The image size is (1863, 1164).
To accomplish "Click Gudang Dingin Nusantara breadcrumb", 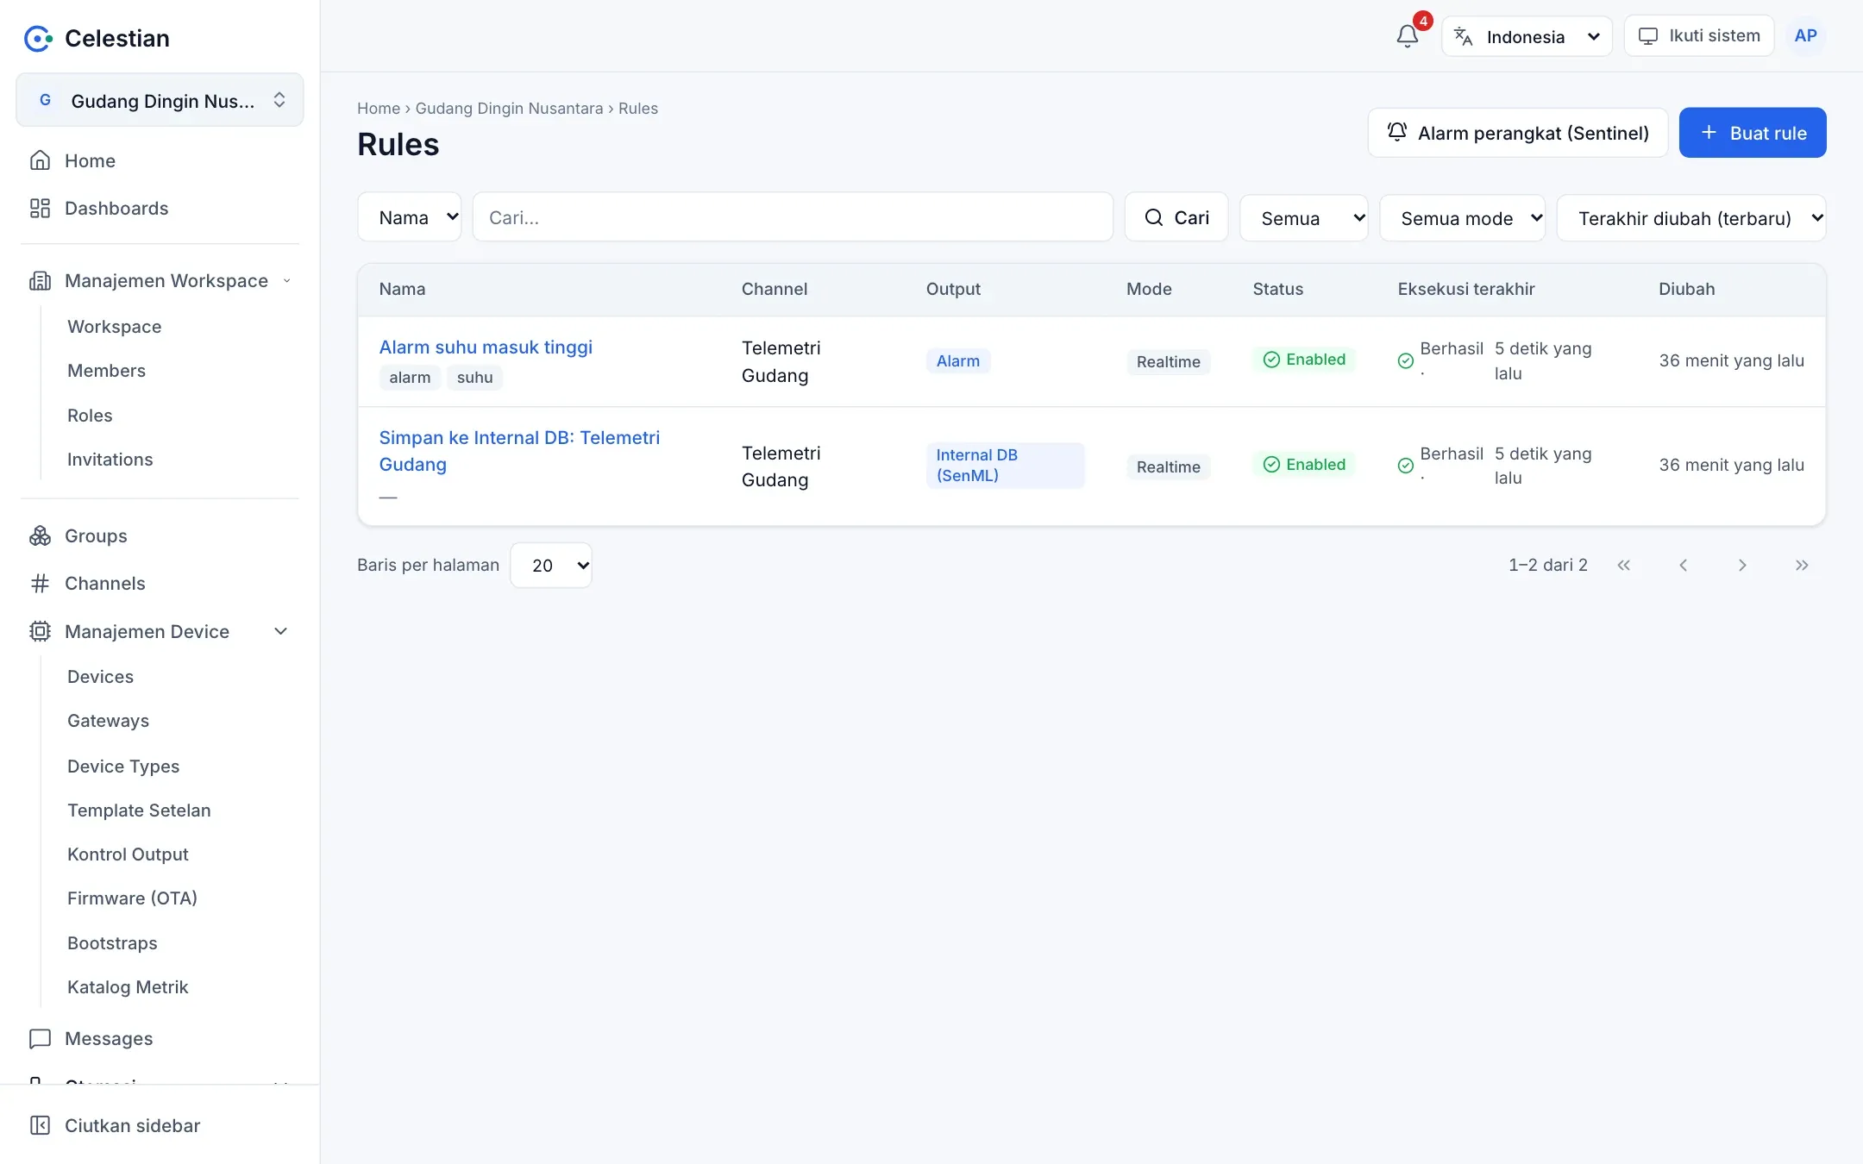I will point(509,109).
